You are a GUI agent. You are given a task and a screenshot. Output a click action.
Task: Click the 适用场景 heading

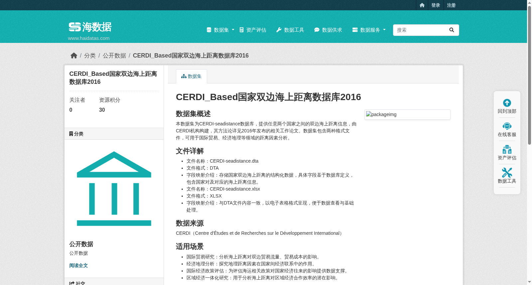click(x=190, y=246)
